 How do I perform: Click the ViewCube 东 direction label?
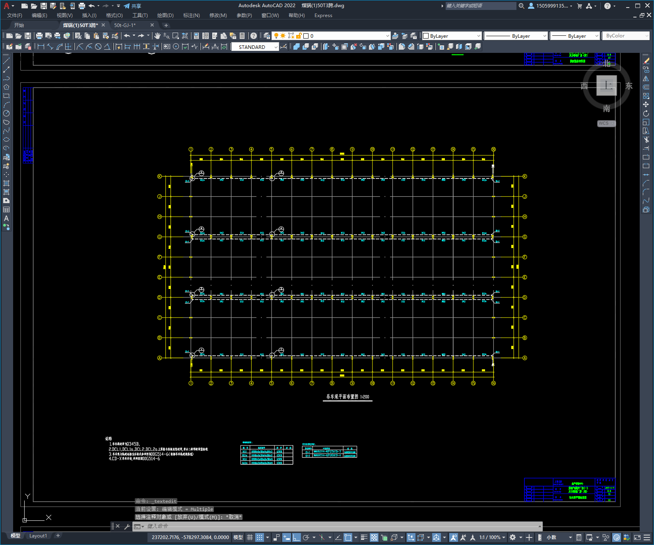pos(629,86)
